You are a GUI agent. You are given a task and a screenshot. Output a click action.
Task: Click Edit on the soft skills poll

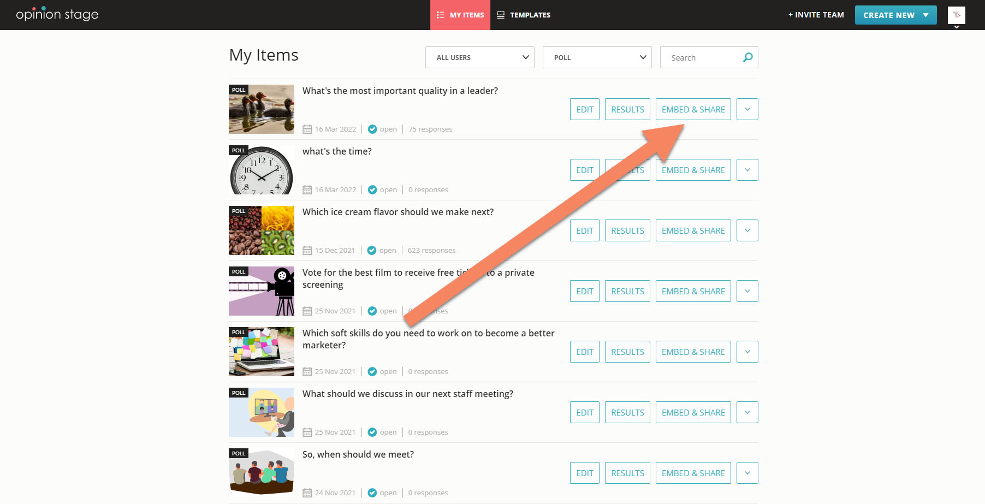pos(584,352)
